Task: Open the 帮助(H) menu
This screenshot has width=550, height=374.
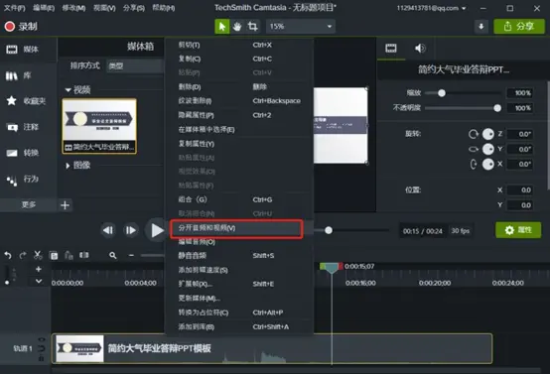Action: pos(164,8)
